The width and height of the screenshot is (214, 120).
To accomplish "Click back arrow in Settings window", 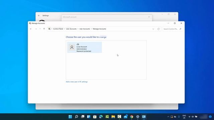I will coord(39,16).
